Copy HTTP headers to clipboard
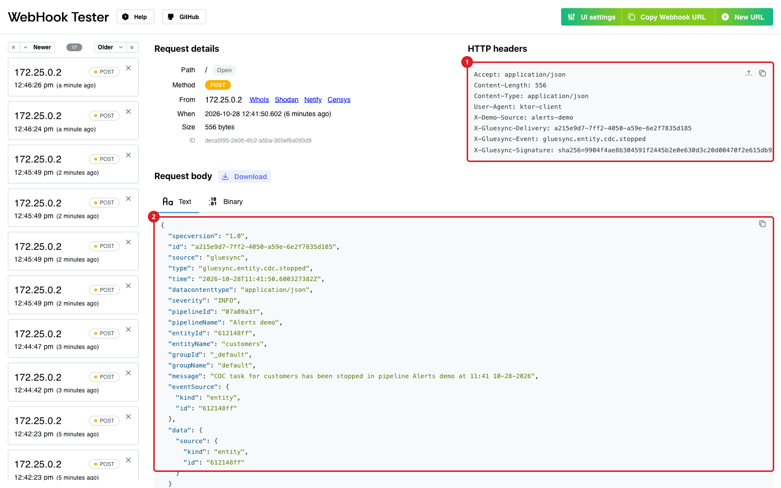781x488 pixels. point(762,73)
